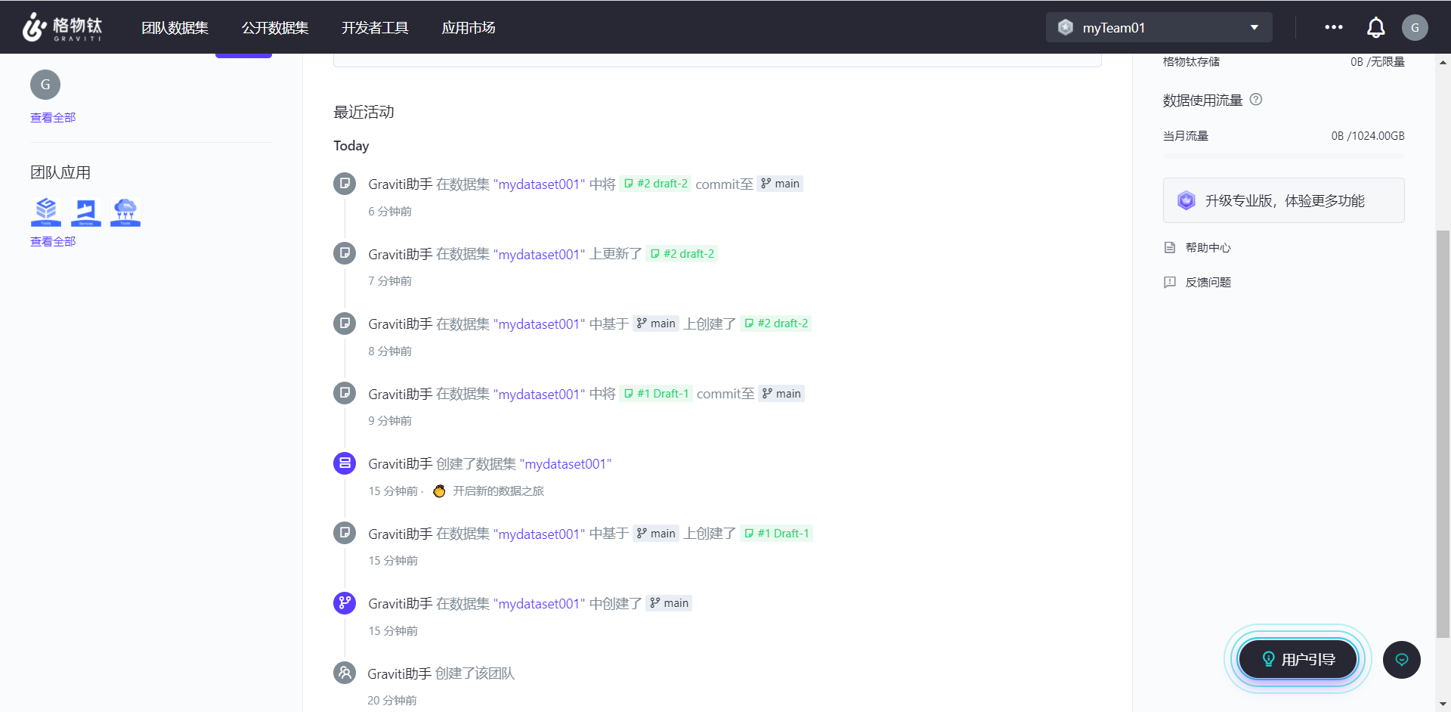Open the second team app icon
The height and width of the screenshot is (712, 1451).
[x=85, y=212]
